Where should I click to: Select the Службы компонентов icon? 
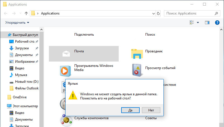[66, 120]
